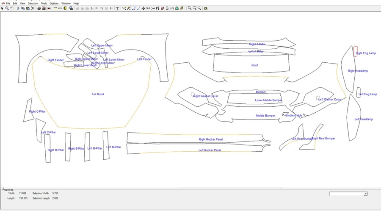Viewport: 381px width, 211px height.
Task: Click the yellow door-shaped toolbar icon
Action: pos(65,8)
